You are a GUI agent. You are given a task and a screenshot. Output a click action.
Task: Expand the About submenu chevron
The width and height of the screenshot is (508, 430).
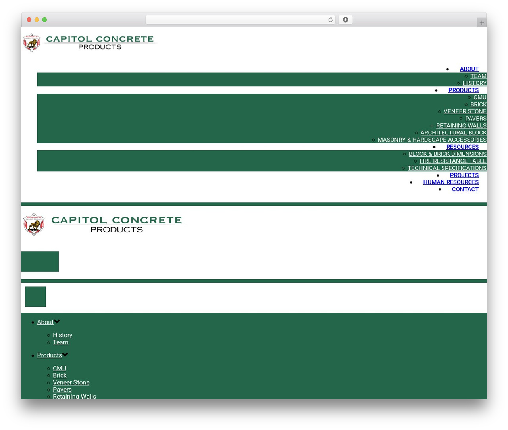(57, 322)
